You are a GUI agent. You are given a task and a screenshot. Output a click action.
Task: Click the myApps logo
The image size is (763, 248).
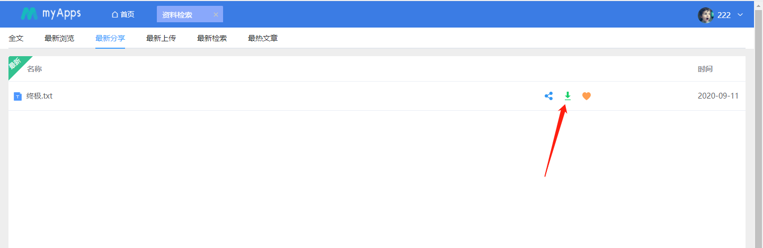[x=51, y=14]
